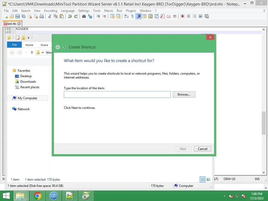
Task: Click the Cut scissors icon
Action: pyautogui.click(x=49, y=16)
